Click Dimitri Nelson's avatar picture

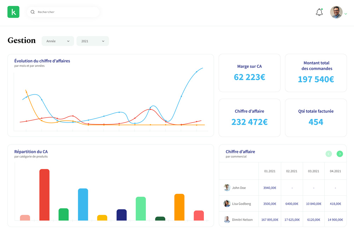(227, 220)
